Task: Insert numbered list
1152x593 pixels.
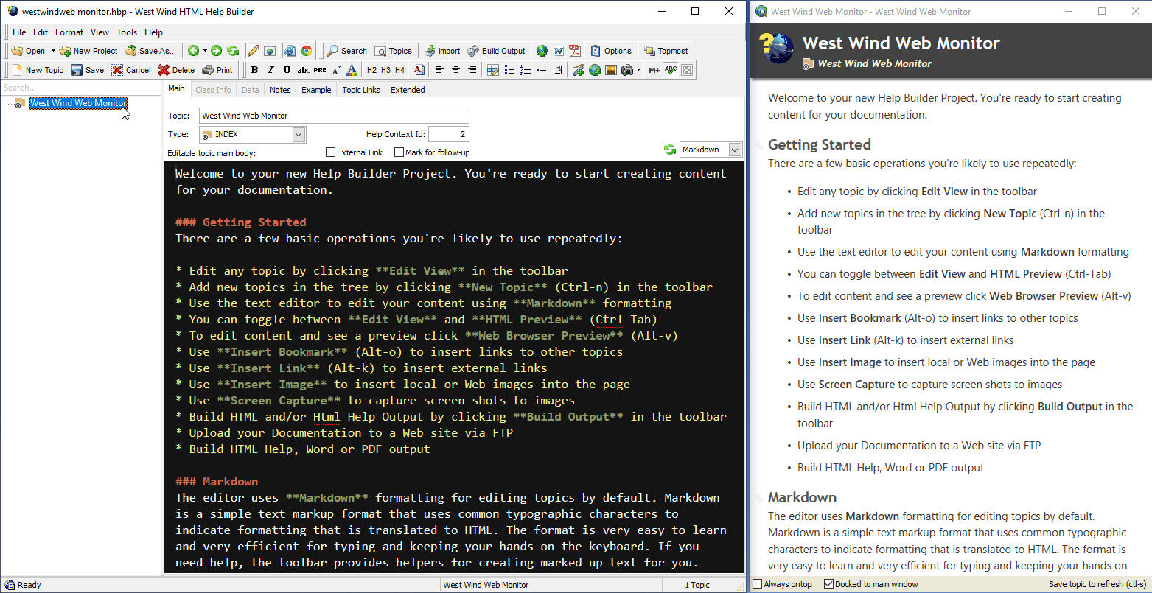Action: (525, 70)
